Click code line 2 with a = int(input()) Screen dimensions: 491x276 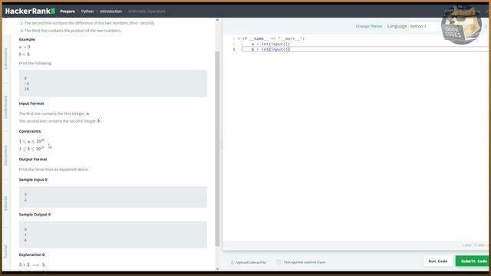[x=271, y=44]
